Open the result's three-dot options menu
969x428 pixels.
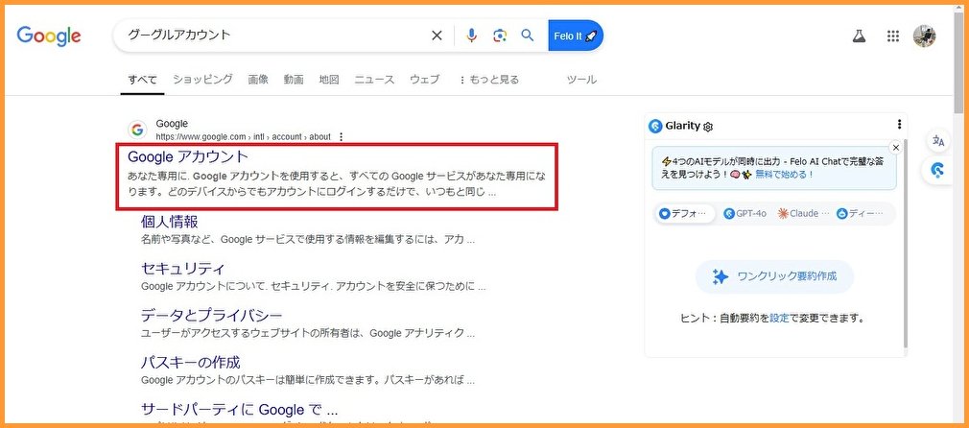tap(342, 136)
